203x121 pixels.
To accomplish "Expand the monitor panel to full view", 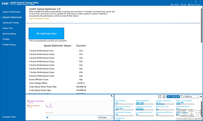I will coord(160,97).
